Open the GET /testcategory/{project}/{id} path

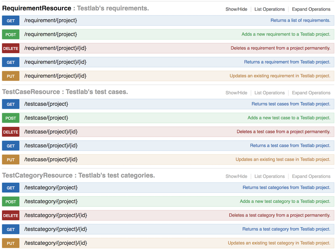[x=55, y=229]
